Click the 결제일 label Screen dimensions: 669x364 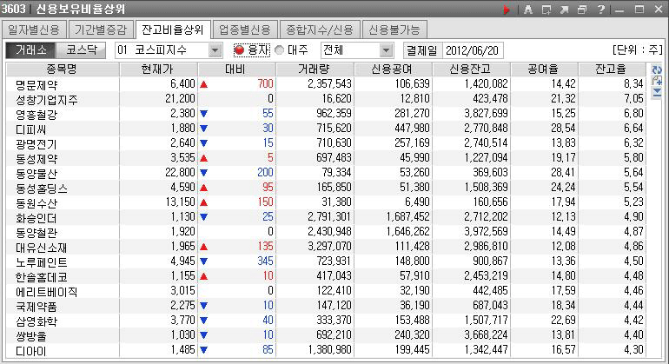[422, 50]
